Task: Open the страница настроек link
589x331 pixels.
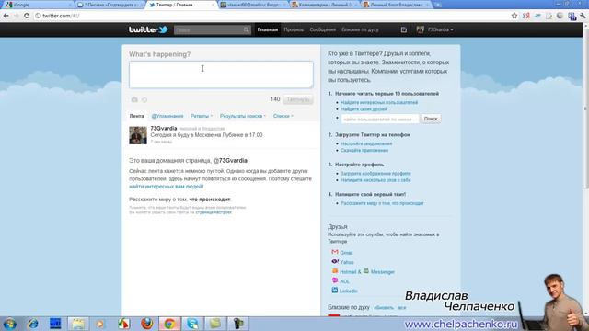Action: 214,212
